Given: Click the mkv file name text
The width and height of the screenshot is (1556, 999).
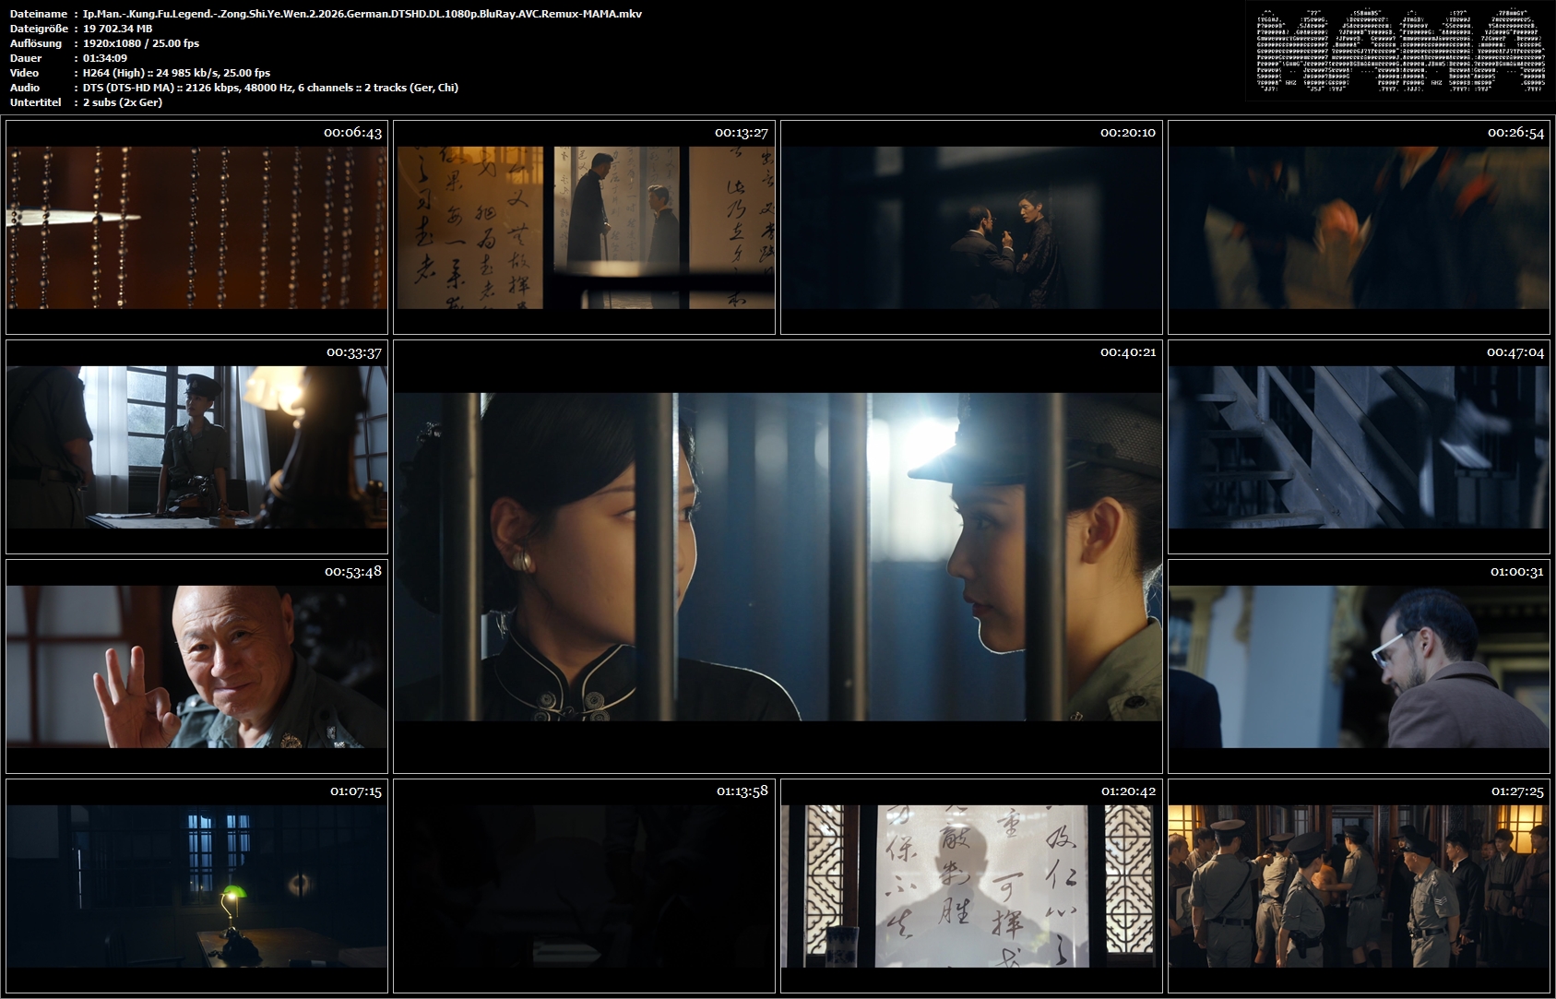Looking at the screenshot, I should [x=362, y=14].
